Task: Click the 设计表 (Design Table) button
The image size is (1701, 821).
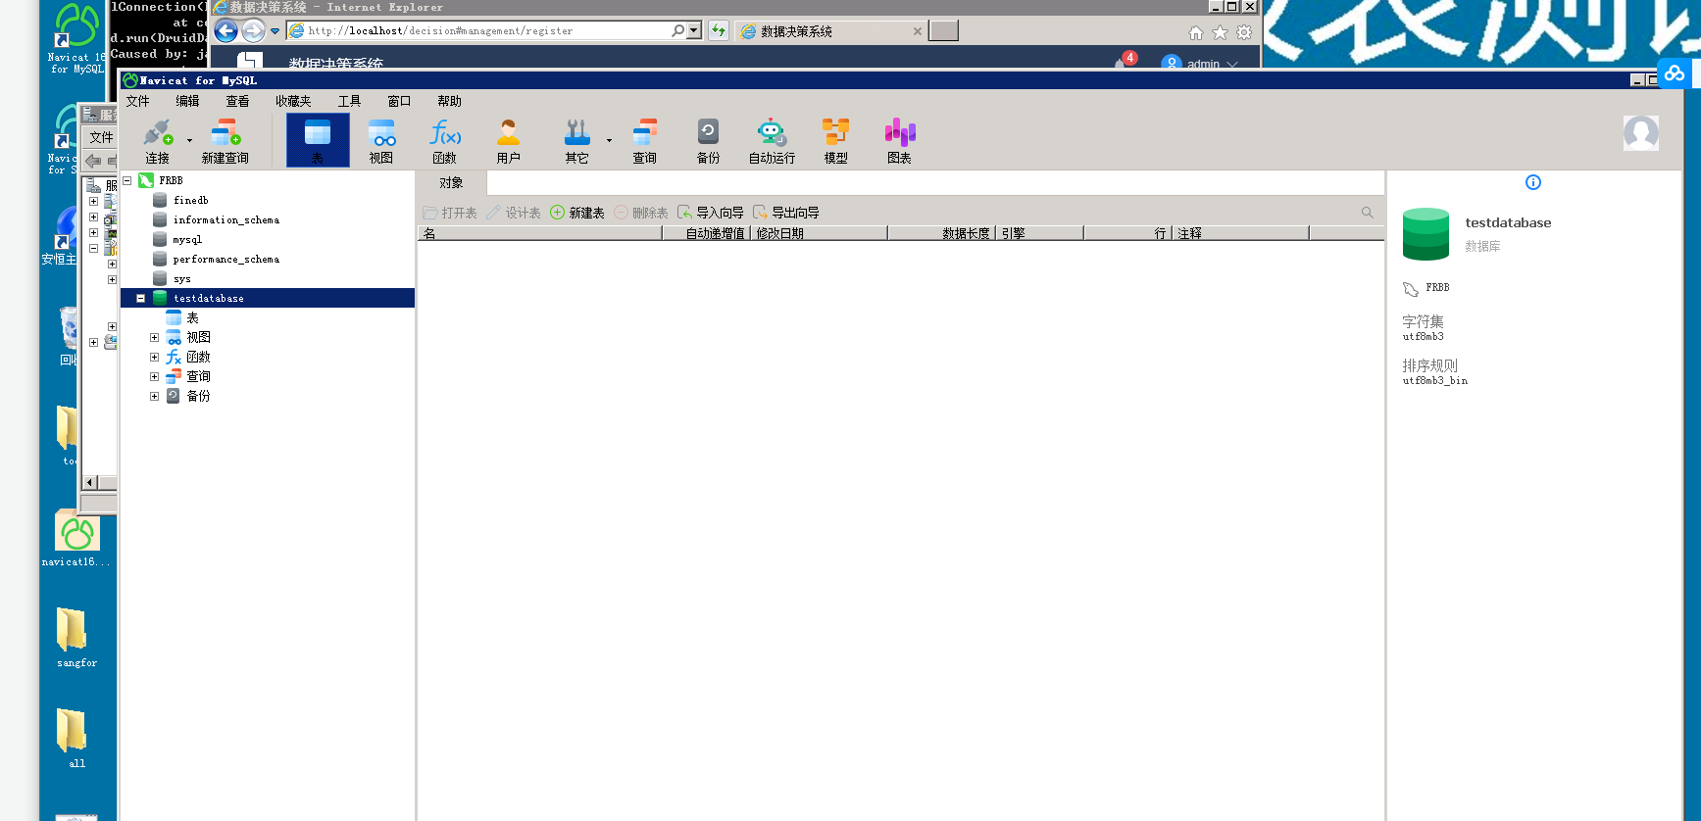Action: (x=514, y=213)
